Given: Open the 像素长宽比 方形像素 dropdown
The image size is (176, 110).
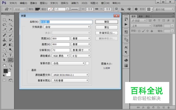Looking at the screenshot, I should coord(70,81).
